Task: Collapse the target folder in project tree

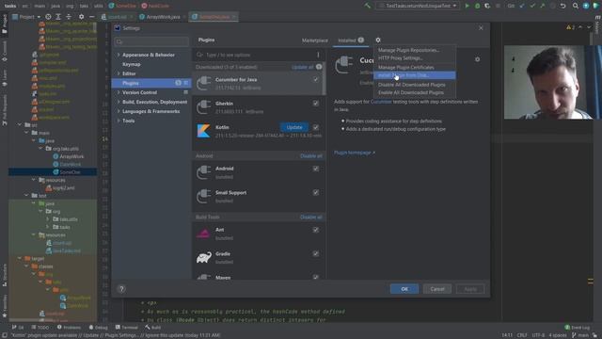Action: 20,259
